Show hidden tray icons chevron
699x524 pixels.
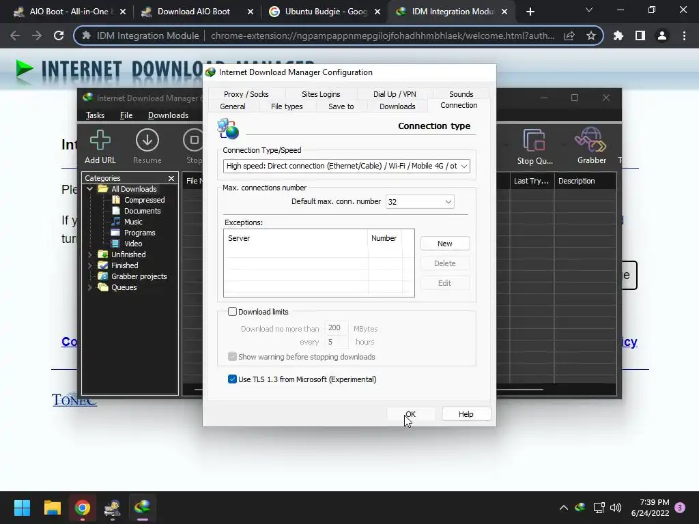click(563, 508)
